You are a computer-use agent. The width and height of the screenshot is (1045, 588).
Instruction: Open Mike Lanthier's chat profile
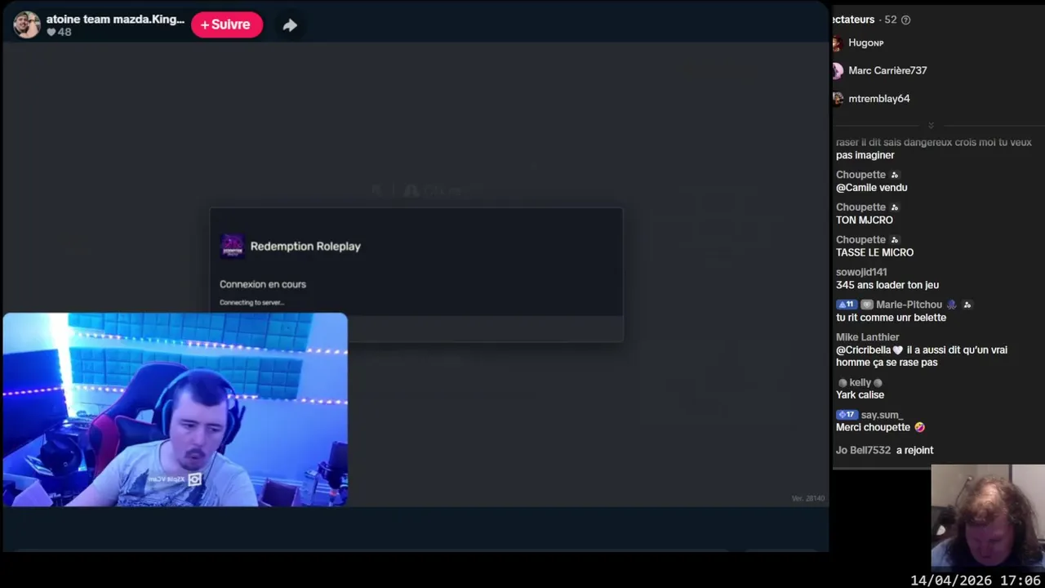(x=867, y=337)
